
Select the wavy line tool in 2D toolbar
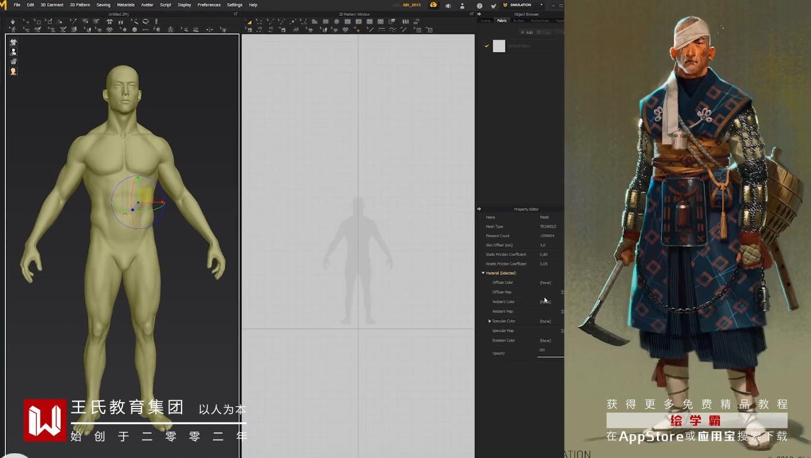click(393, 30)
